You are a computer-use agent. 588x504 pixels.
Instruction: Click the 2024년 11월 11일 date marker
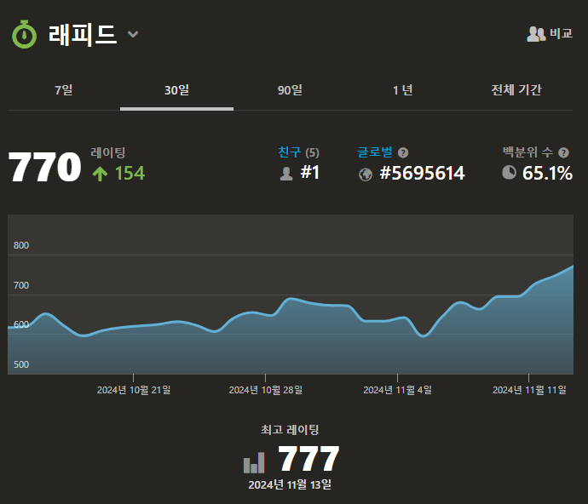click(x=529, y=390)
